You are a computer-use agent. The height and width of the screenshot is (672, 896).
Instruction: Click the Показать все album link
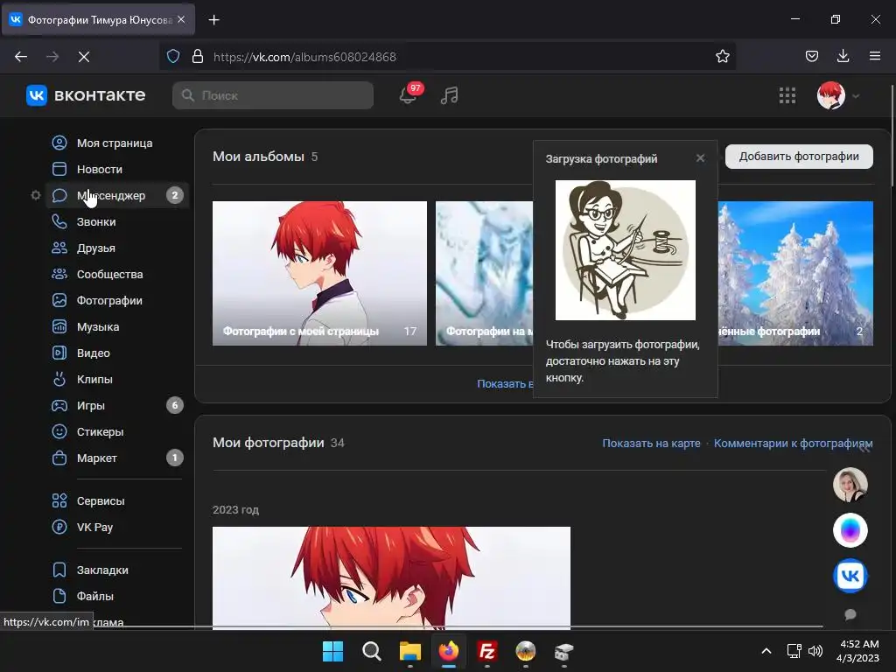tap(505, 383)
